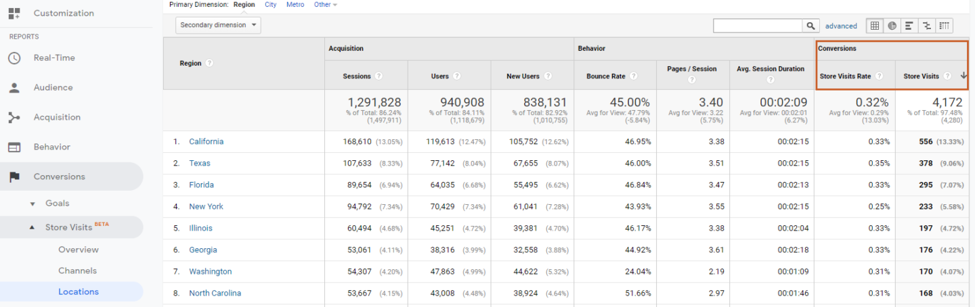
Task: Select the performance bar view icon
Action: point(909,26)
